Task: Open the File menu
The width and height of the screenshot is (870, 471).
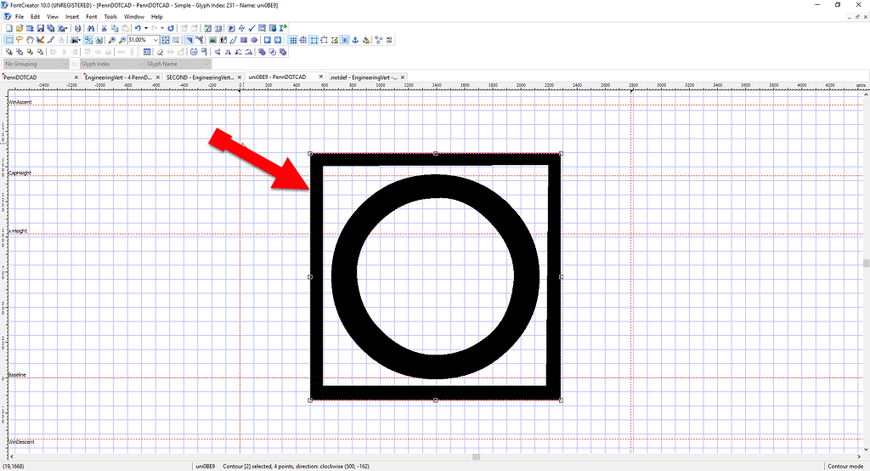Action: click(x=20, y=17)
